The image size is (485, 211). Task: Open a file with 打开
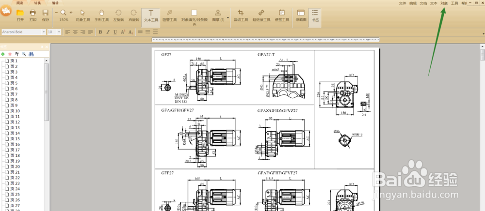point(20,15)
